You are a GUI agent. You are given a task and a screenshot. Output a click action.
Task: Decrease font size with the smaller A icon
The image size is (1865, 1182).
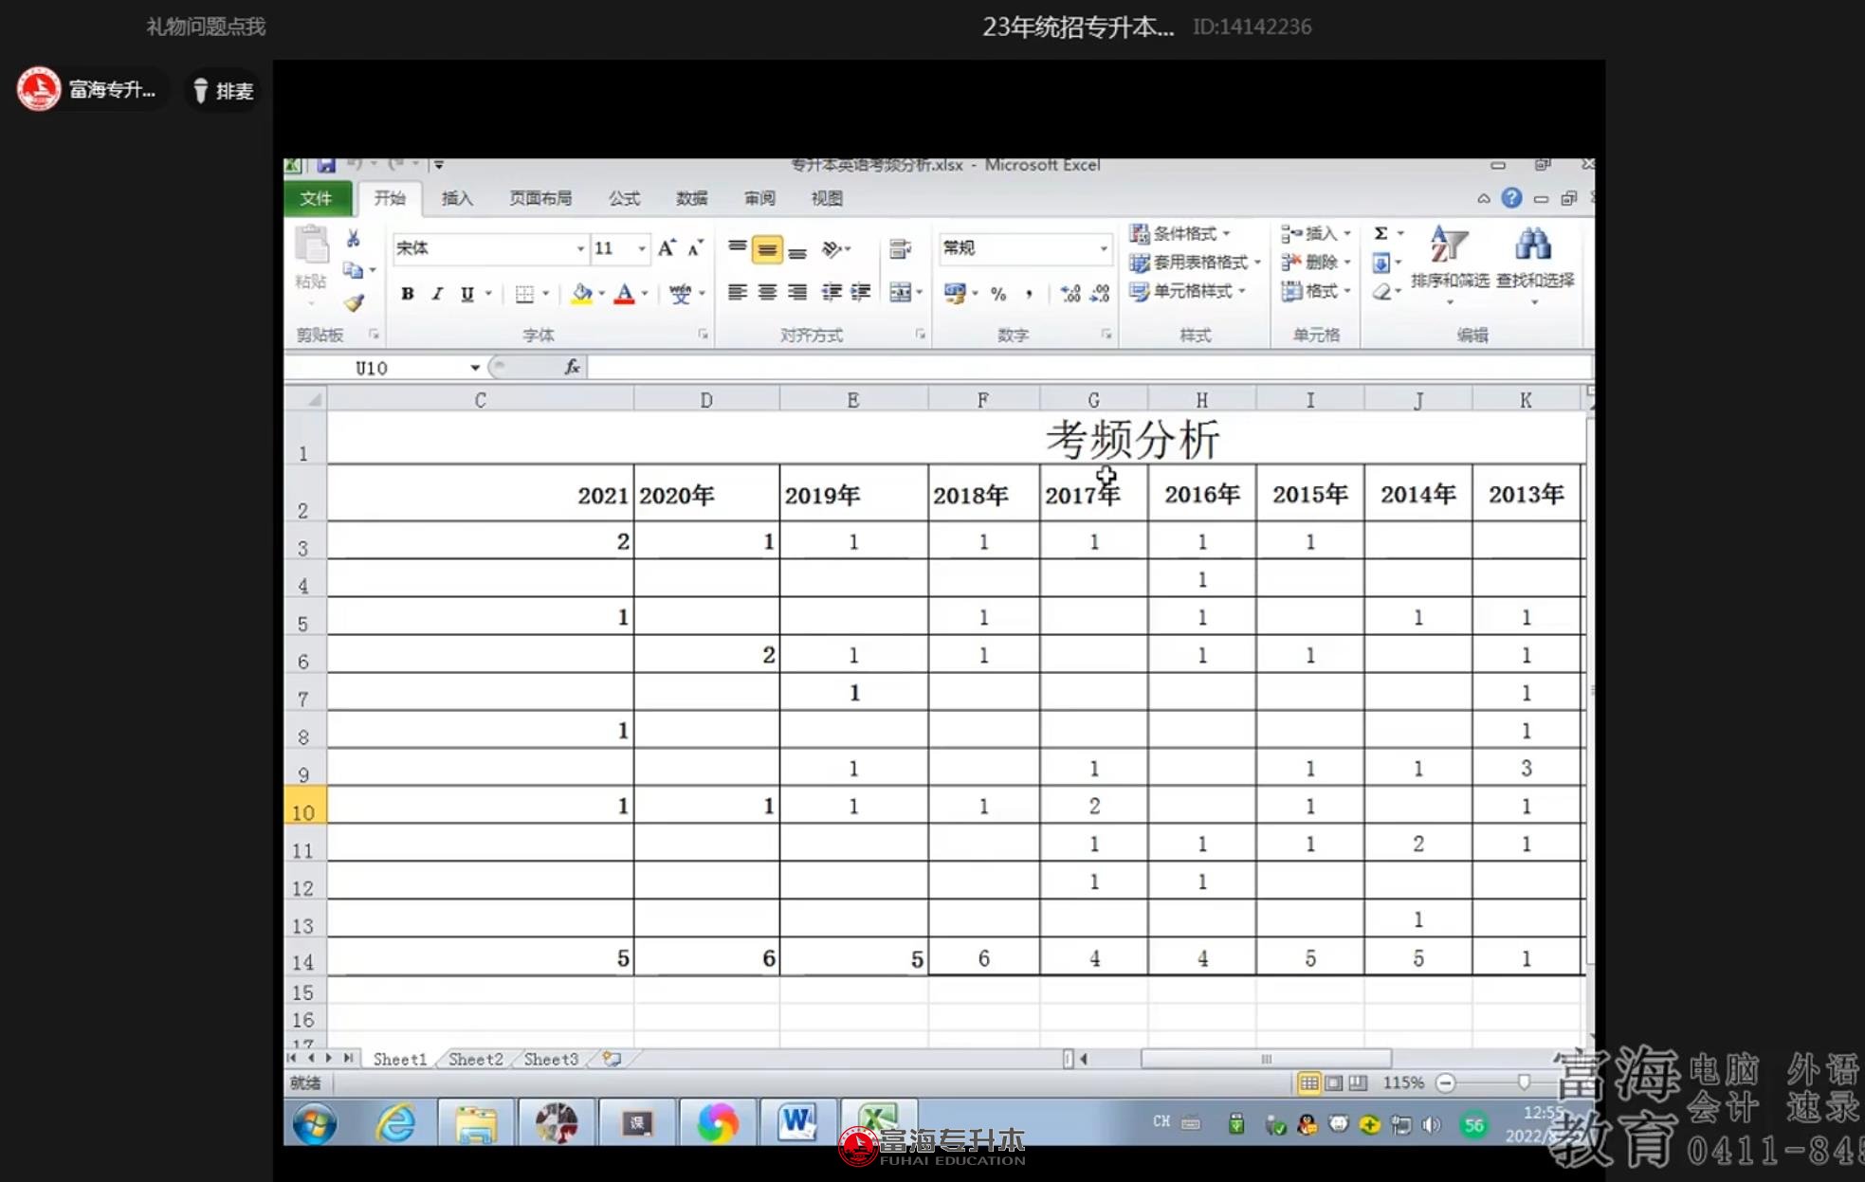coord(695,248)
